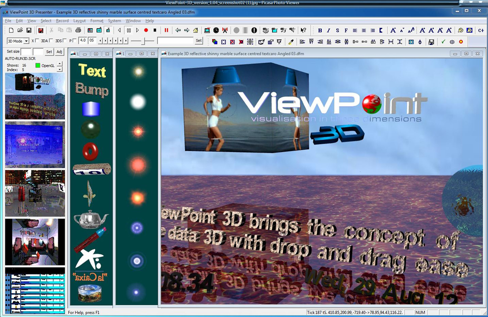488x317 pixels.
Task: Open the Record menu
Action: click(62, 21)
